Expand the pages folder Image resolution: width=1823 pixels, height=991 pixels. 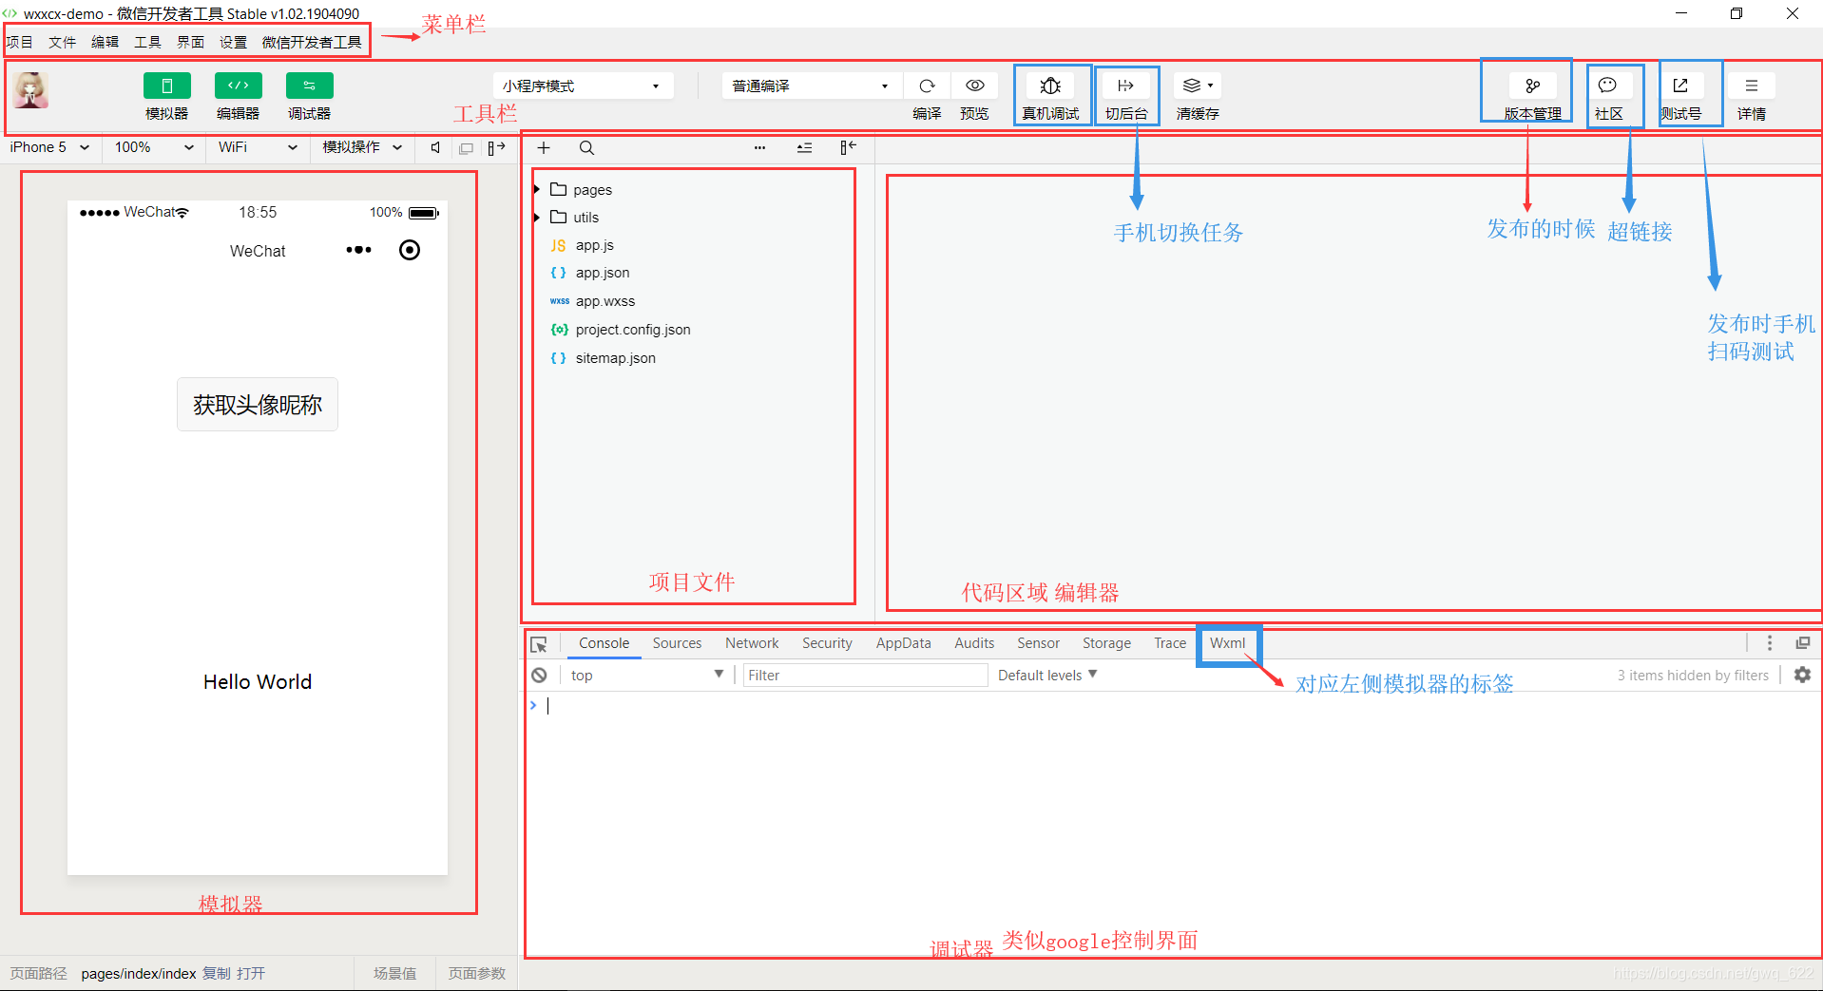[x=581, y=189]
